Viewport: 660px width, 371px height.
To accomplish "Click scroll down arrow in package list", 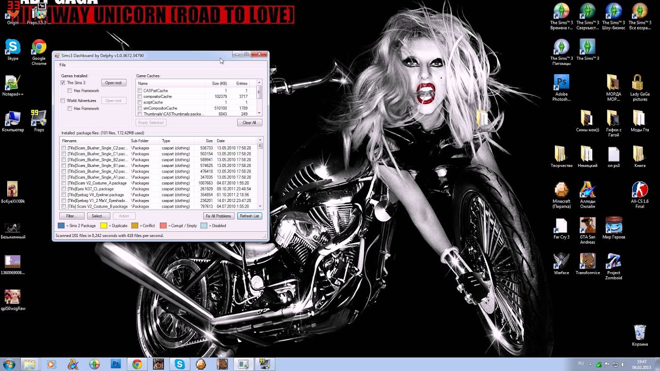I will pyautogui.click(x=260, y=207).
